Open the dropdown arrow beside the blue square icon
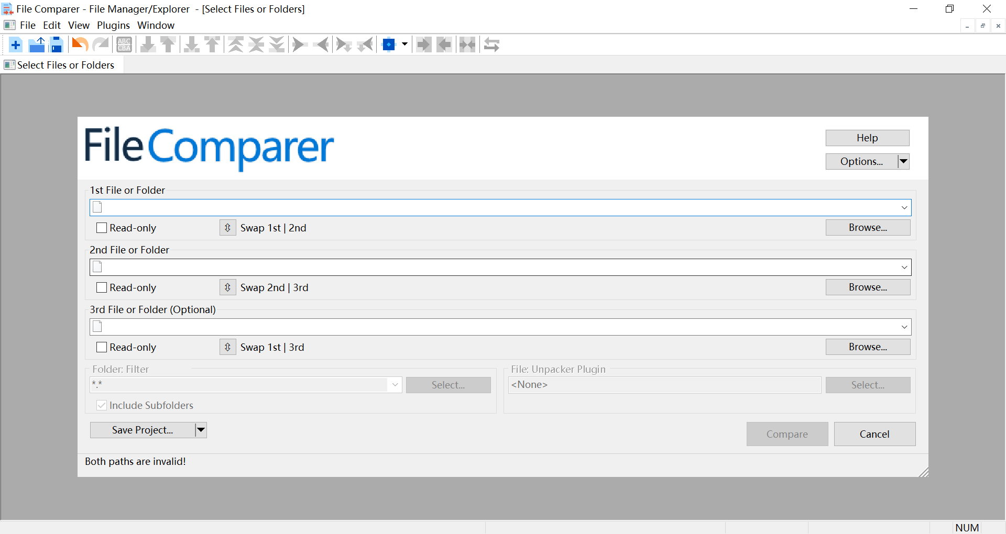Image resolution: width=1006 pixels, height=534 pixels. pyautogui.click(x=404, y=45)
